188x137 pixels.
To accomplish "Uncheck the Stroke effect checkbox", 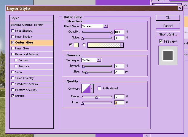I will (x=12, y=96).
